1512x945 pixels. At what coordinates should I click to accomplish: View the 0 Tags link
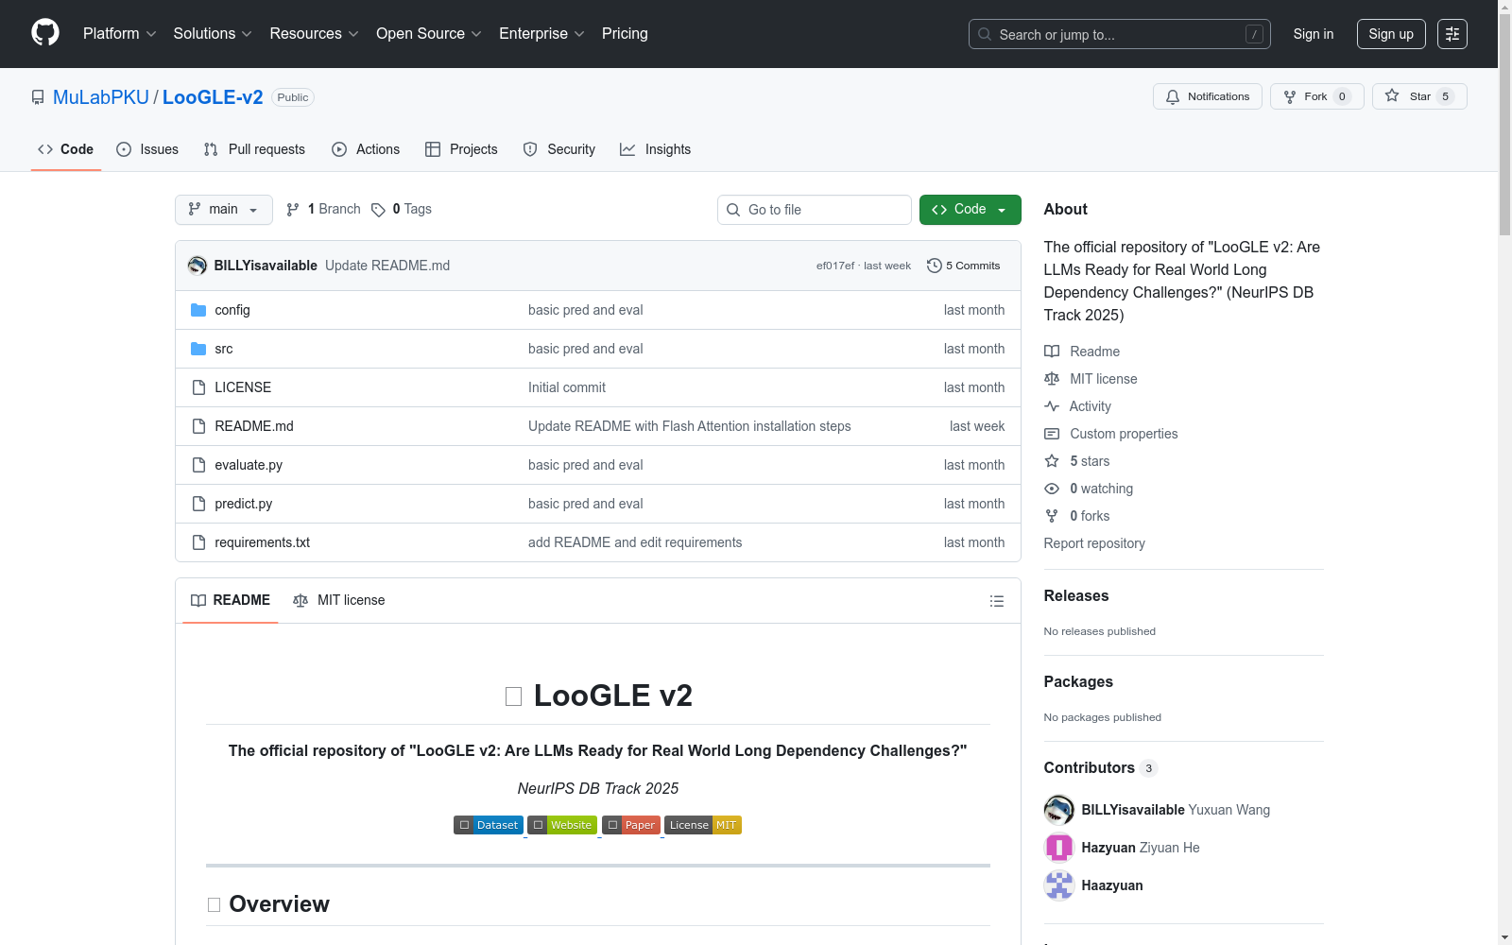pyautogui.click(x=402, y=209)
